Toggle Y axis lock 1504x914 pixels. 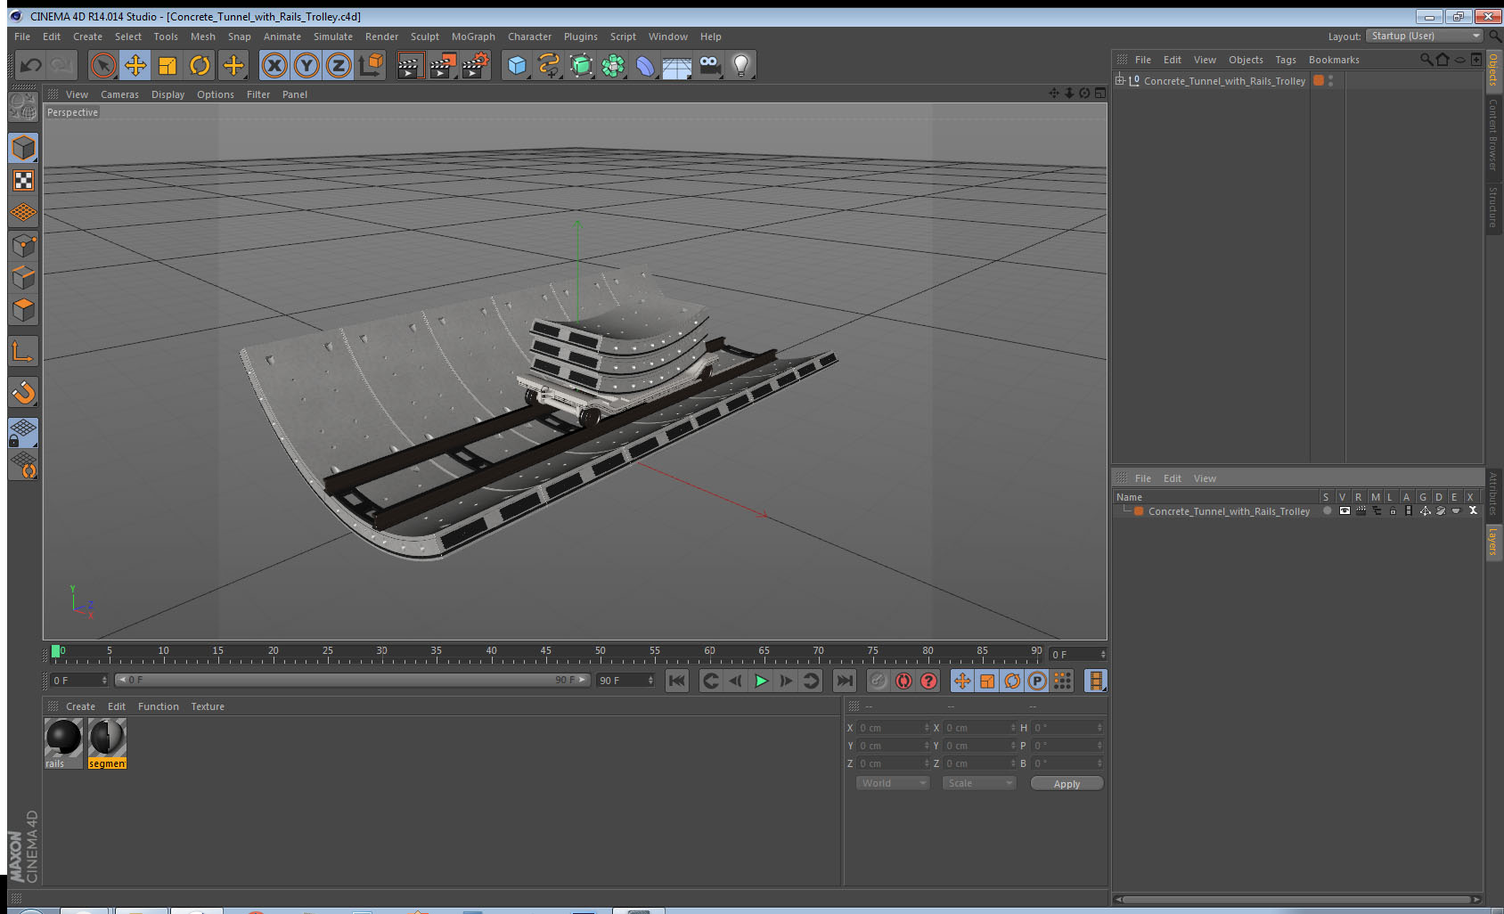(x=307, y=65)
